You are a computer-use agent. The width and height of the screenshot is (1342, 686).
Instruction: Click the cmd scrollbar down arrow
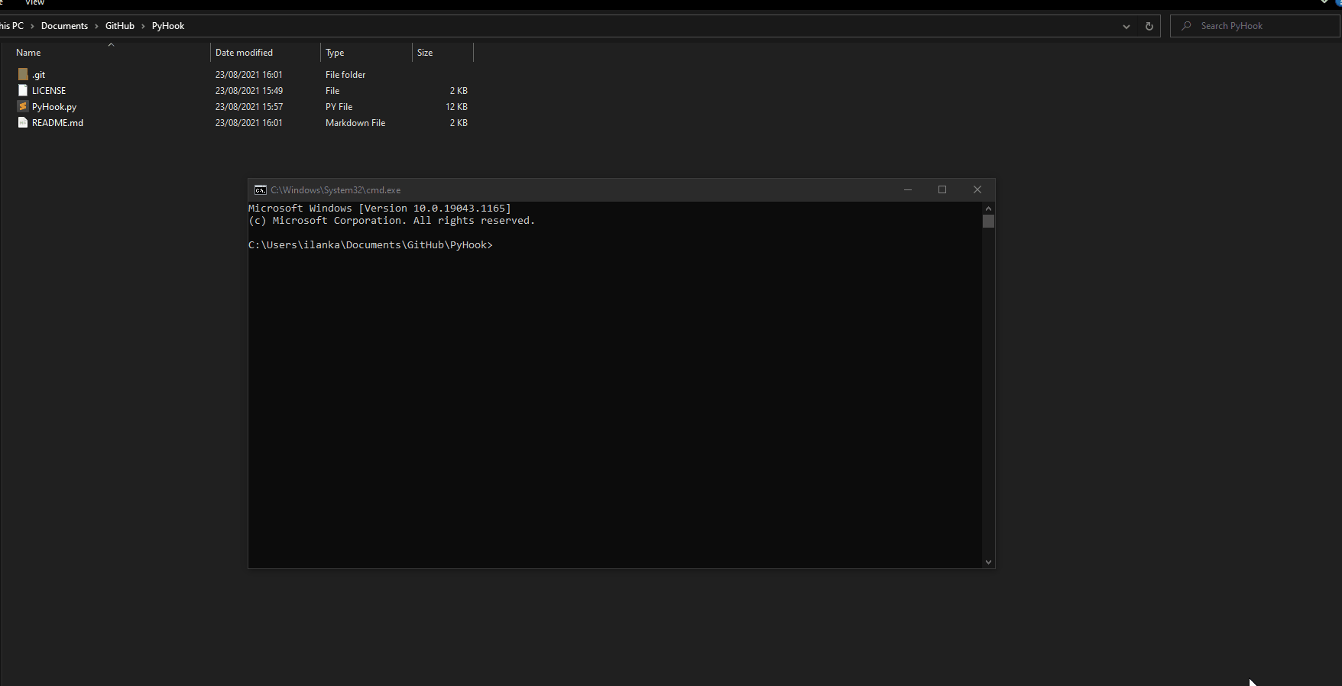click(x=988, y=562)
